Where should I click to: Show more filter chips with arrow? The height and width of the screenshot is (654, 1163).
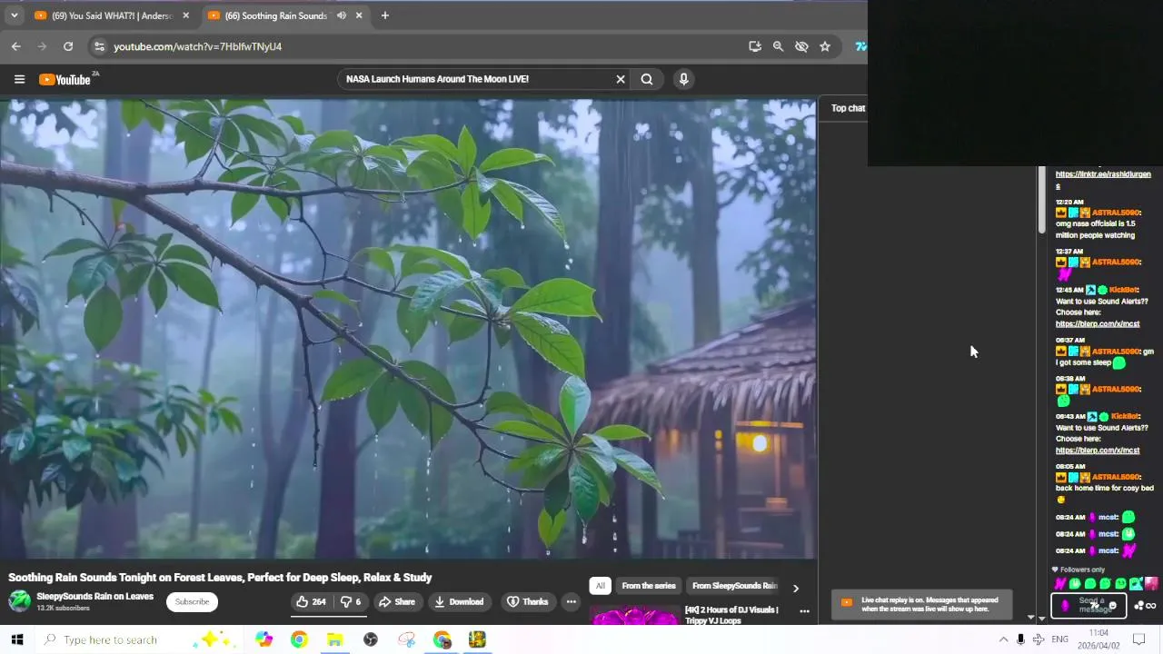coord(796,588)
